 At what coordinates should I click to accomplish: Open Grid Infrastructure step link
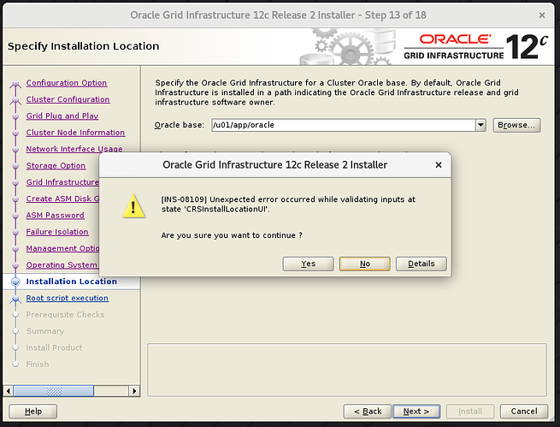click(62, 182)
